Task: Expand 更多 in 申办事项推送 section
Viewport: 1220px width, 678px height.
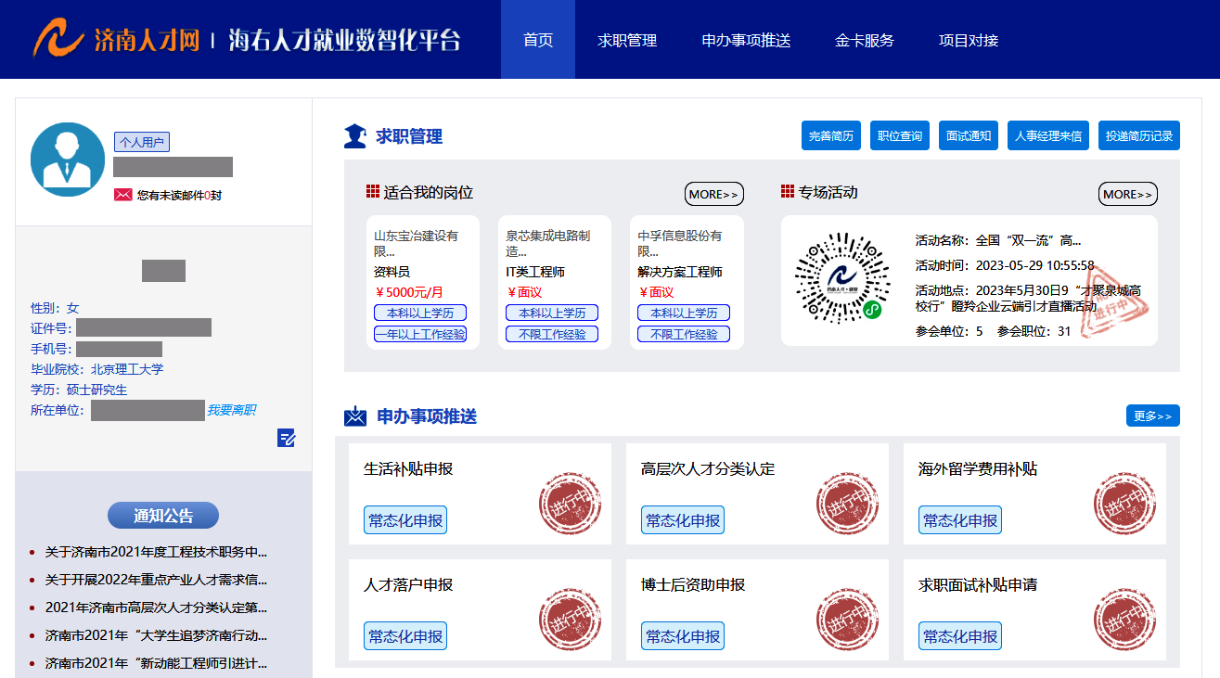Action: click(1153, 416)
